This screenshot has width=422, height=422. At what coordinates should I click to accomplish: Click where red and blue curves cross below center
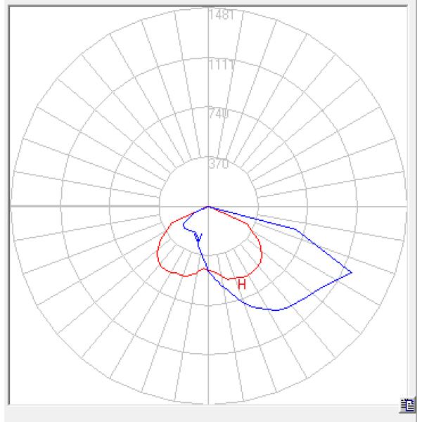click(x=206, y=269)
